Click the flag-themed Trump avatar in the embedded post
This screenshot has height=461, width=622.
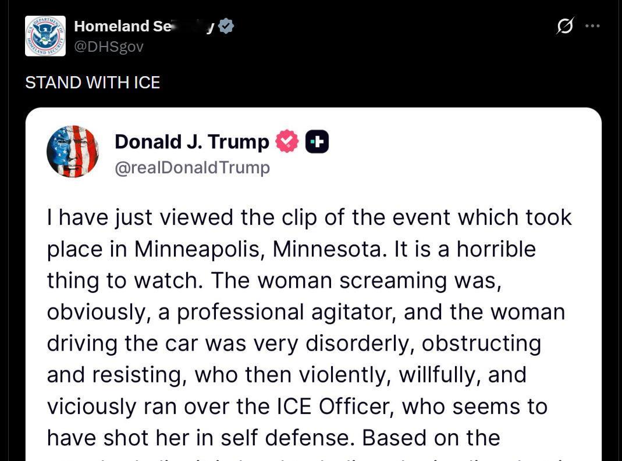pos(73,152)
